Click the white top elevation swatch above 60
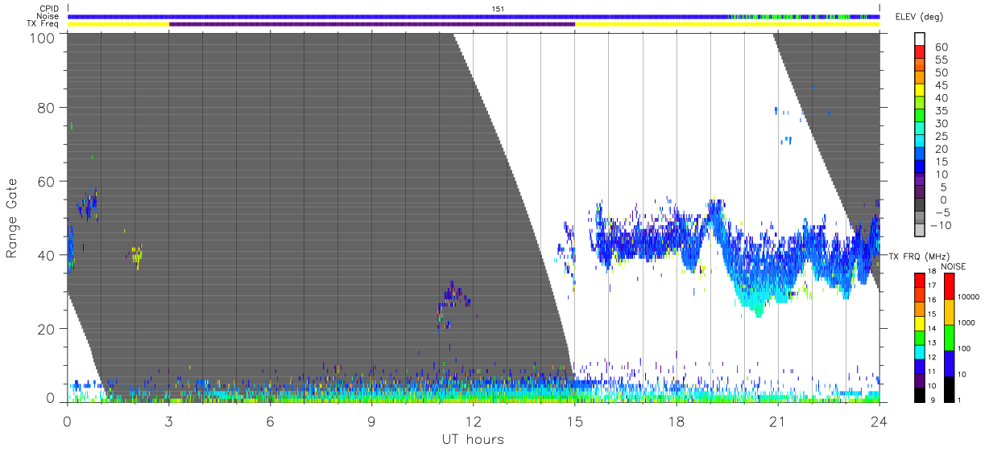 [x=921, y=39]
